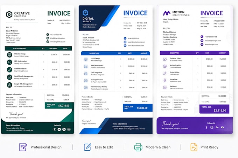This screenshot has width=238, height=158.
Task: Select the Explainer Video icon
Action: point(165,59)
